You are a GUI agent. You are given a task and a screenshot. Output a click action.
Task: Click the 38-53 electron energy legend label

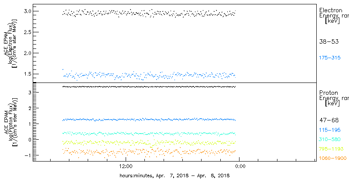click(329, 41)
